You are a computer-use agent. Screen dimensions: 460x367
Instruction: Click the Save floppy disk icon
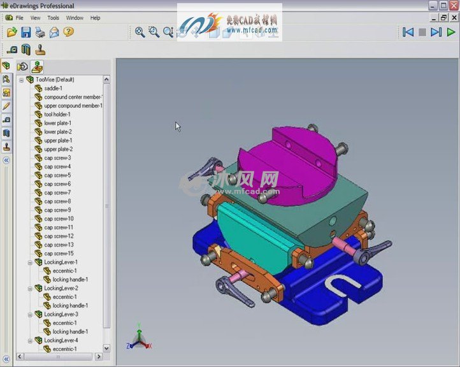[x=26, y=32]
